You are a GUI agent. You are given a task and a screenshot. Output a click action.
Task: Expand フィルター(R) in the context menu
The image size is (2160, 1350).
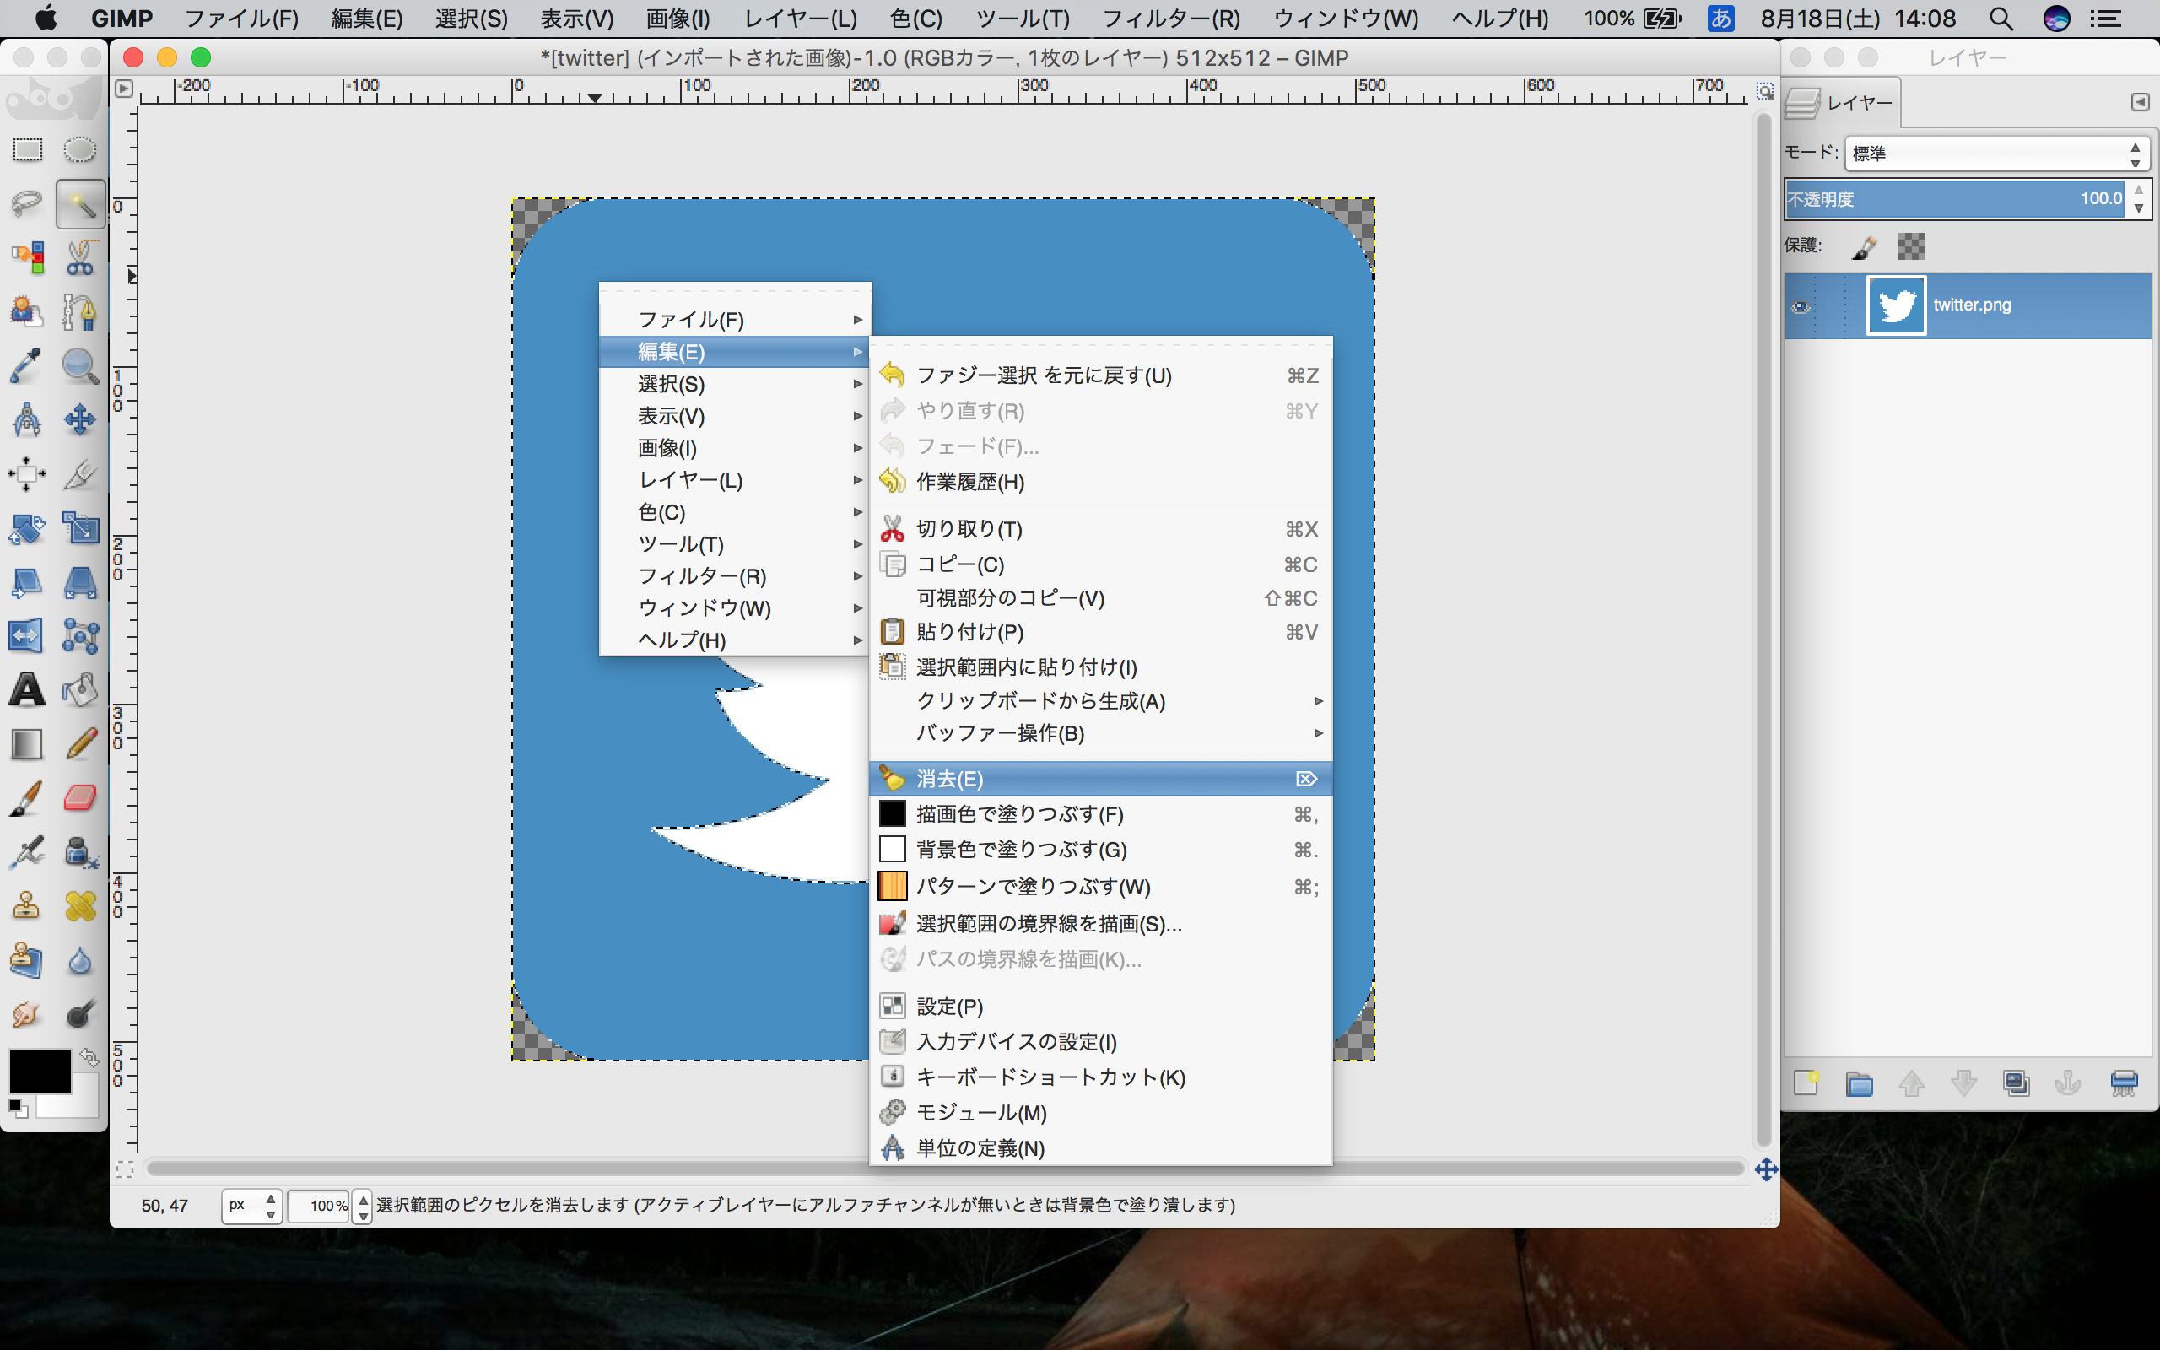[x=736, y=576]
